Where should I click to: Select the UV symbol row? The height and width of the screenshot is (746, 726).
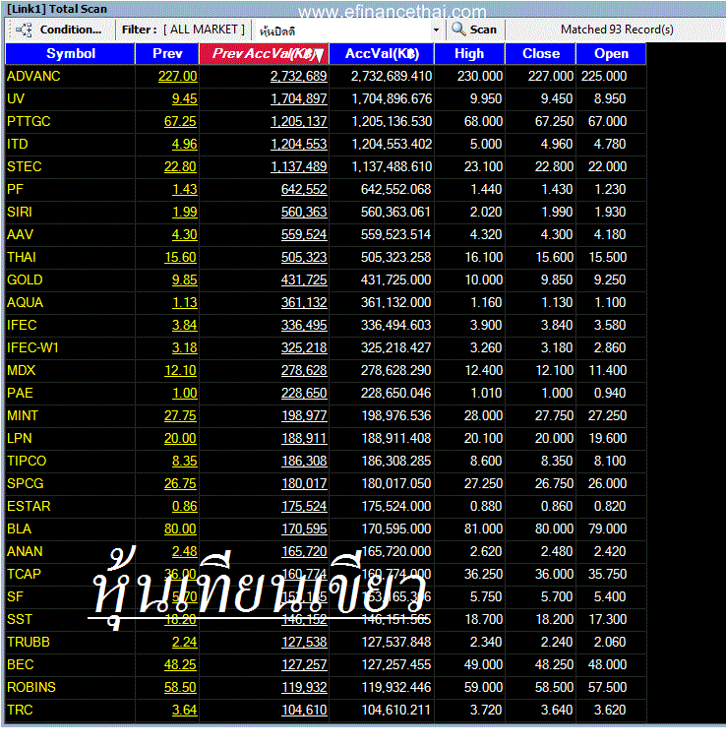point(326,99)
